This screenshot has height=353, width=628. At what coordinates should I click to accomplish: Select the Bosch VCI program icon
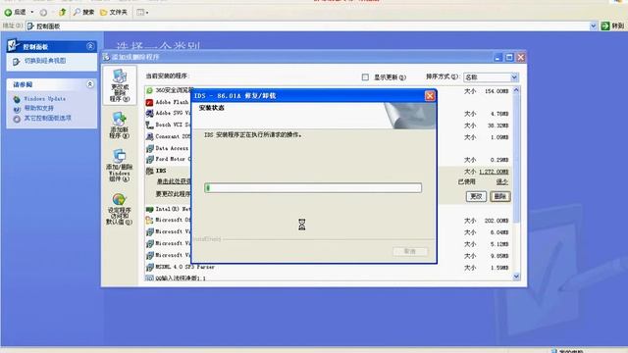coord(149,125)
